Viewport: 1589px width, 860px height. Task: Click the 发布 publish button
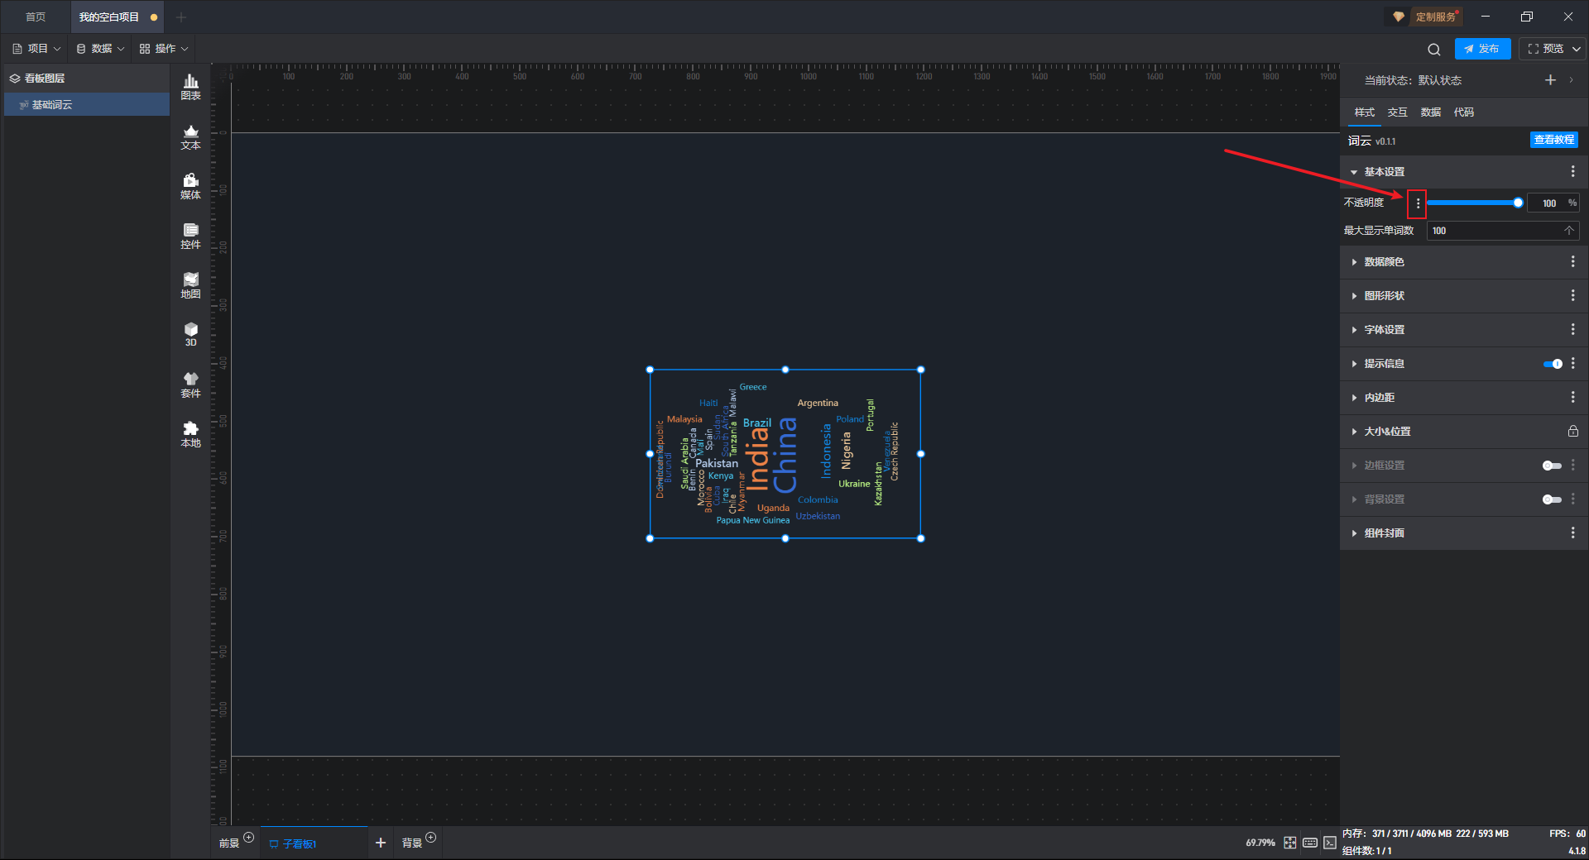[x=1482, y=49]
